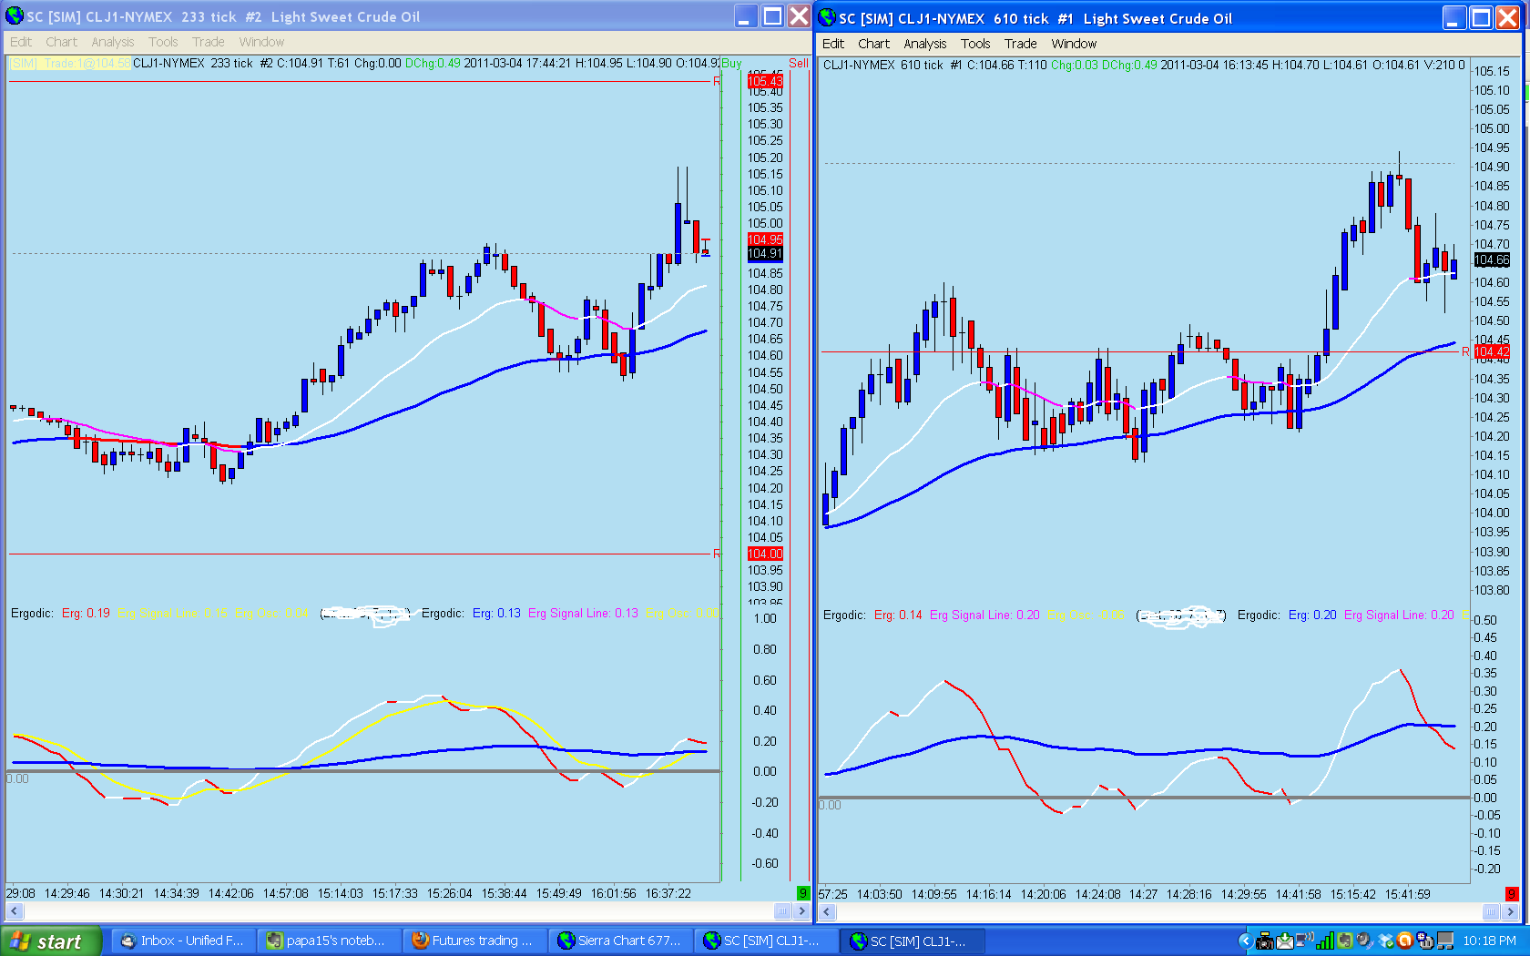Open Edit menu in 610 tick window
The height and width of the screenshot is (956, 1530).
click(x=832, y=44)
